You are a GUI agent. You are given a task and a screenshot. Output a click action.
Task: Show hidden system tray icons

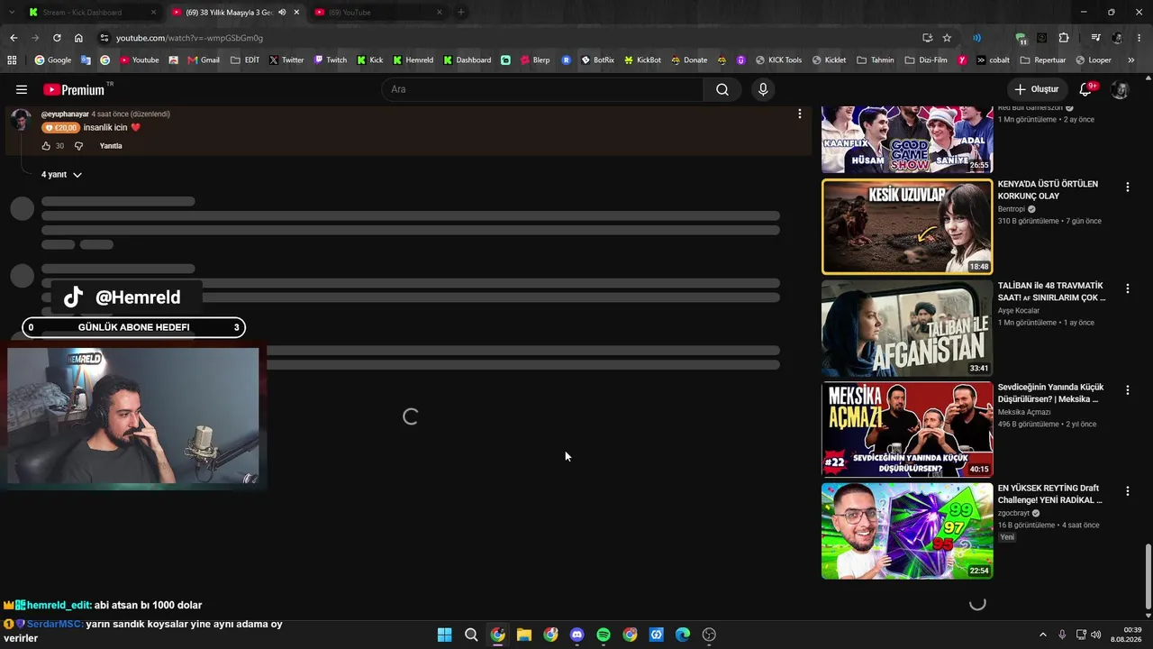(x=1043, y=635)
